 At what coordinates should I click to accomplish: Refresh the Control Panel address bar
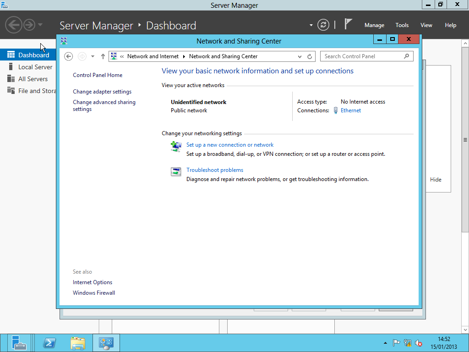pos(310,56)
